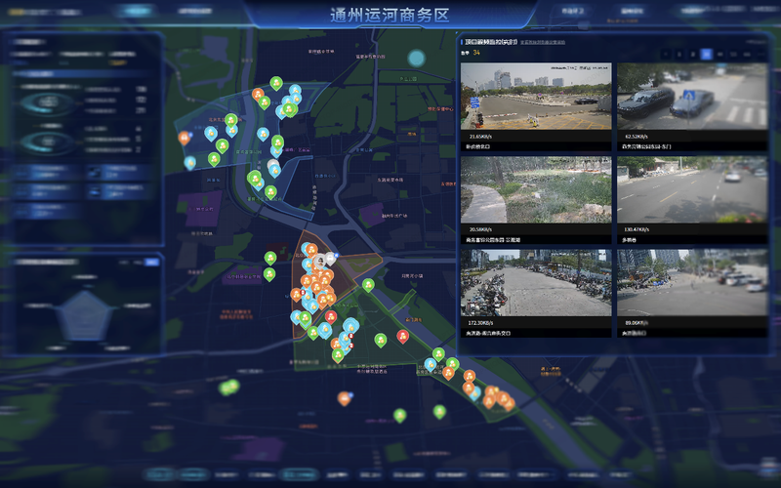Click the pentagon radar chart in the lower-left panel
The height and width of the screenshot is (488, 781).
(x=85, y=315)
